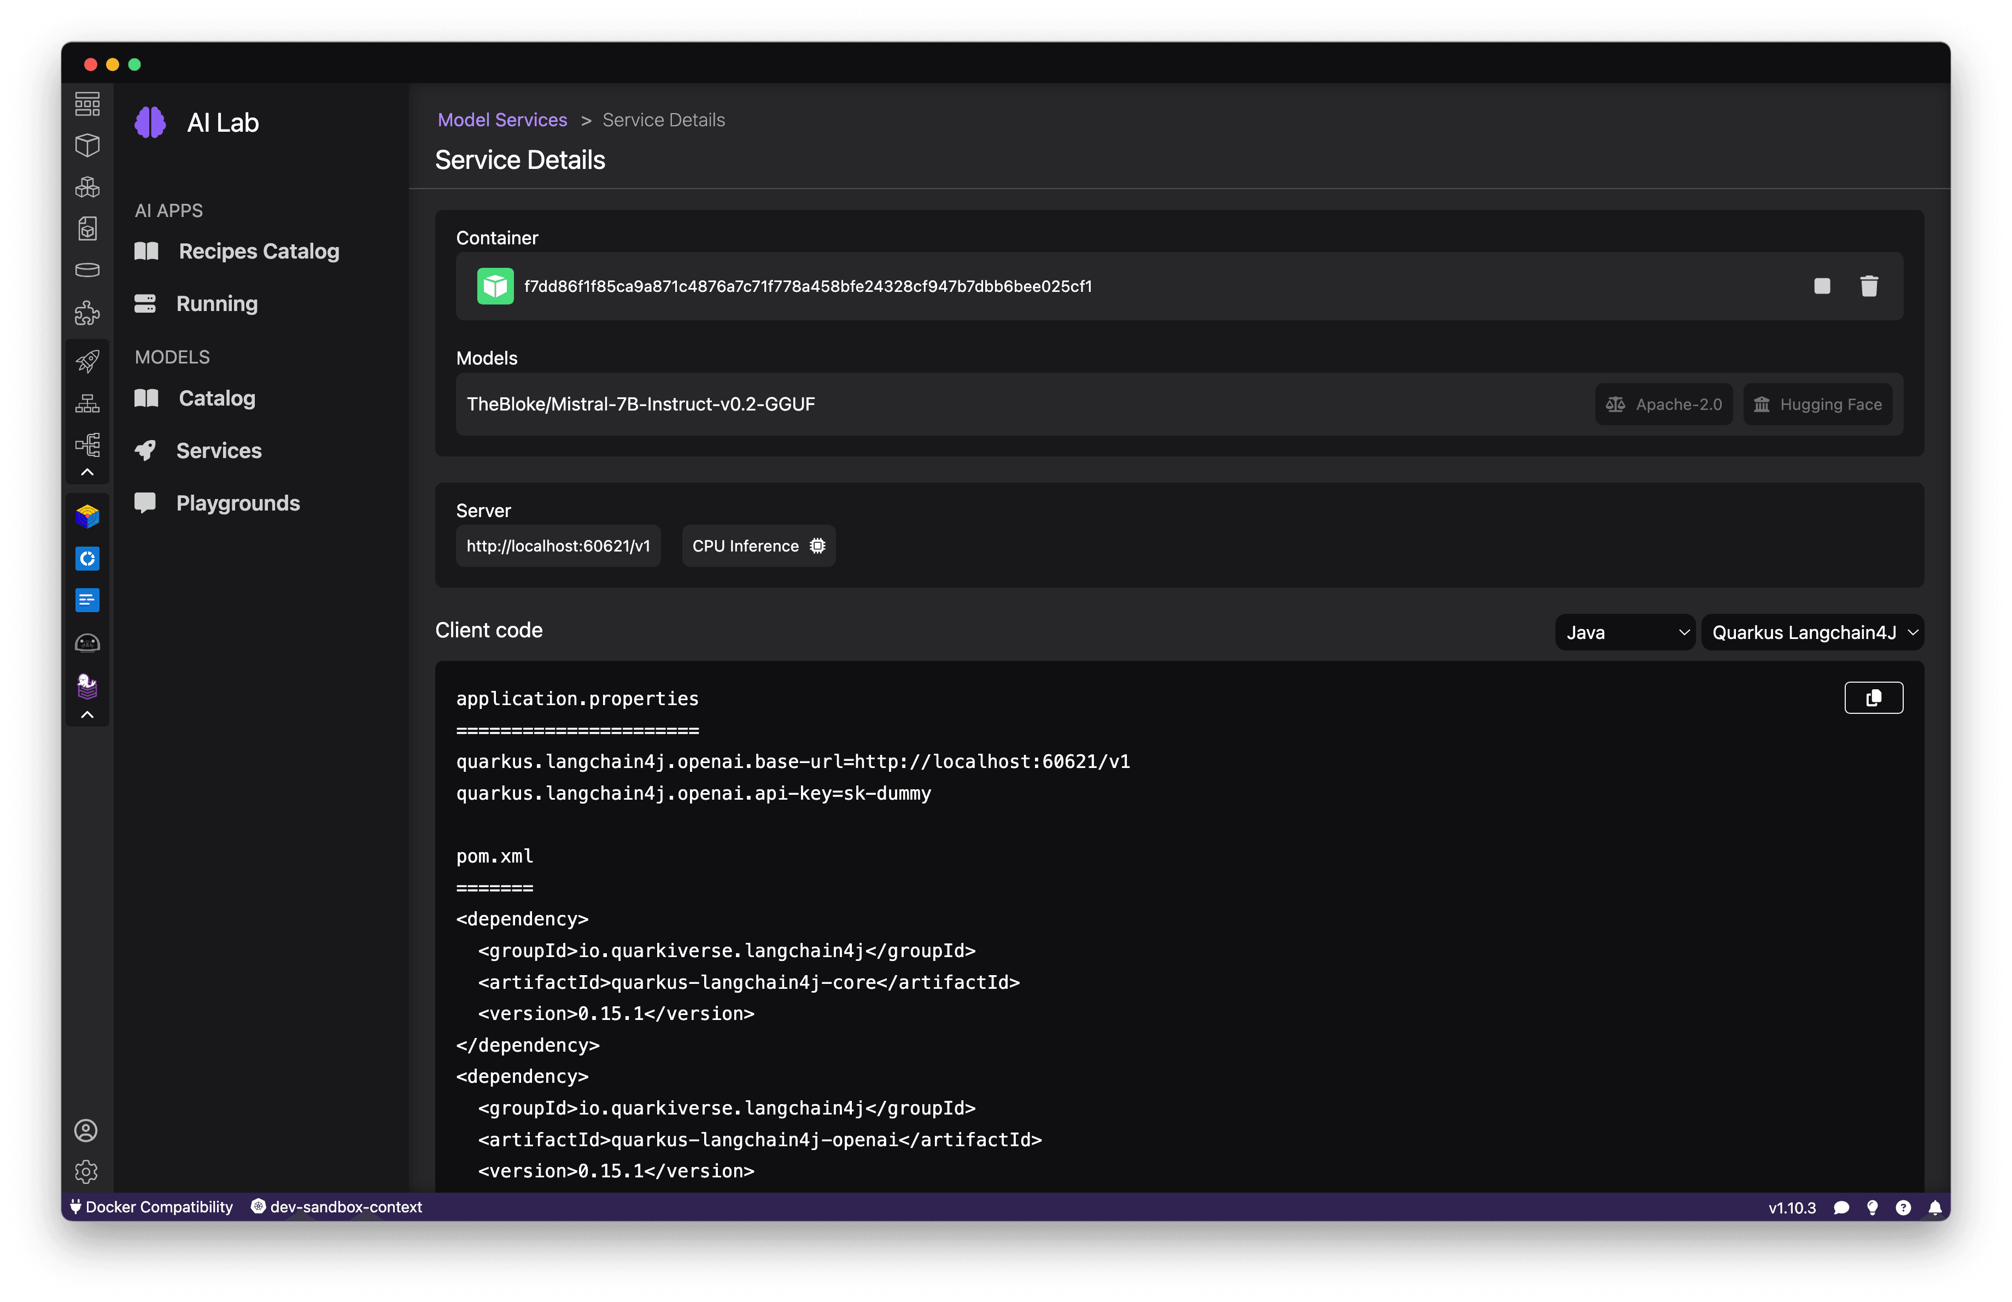Collapse the upper left rail section chevron
Viewport: 2012px width, 1302px height.
pyautogui.click(x=87, y=472)
